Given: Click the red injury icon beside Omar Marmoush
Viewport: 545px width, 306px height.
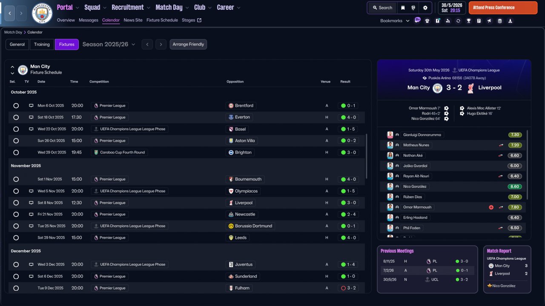Looking at the screenshot, I should 491,207.
